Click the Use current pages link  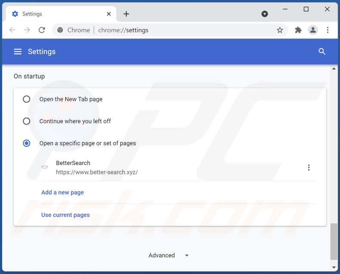65,215
